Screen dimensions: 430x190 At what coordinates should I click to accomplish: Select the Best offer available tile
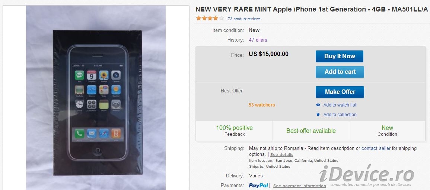(311, 131)
